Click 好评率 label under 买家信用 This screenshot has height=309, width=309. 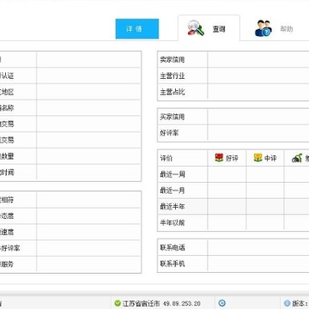coord(169,133)
